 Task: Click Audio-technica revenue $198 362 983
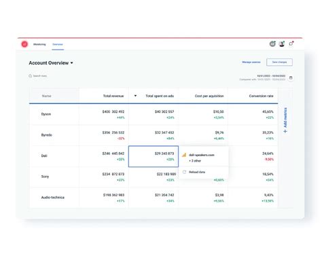point(113,195)
